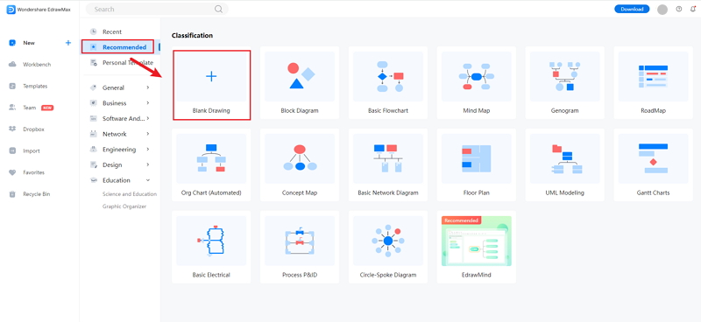Click the Wondershare EdrawMax logo icon
This screenshot has height=322, width=701.
[11, 10]
